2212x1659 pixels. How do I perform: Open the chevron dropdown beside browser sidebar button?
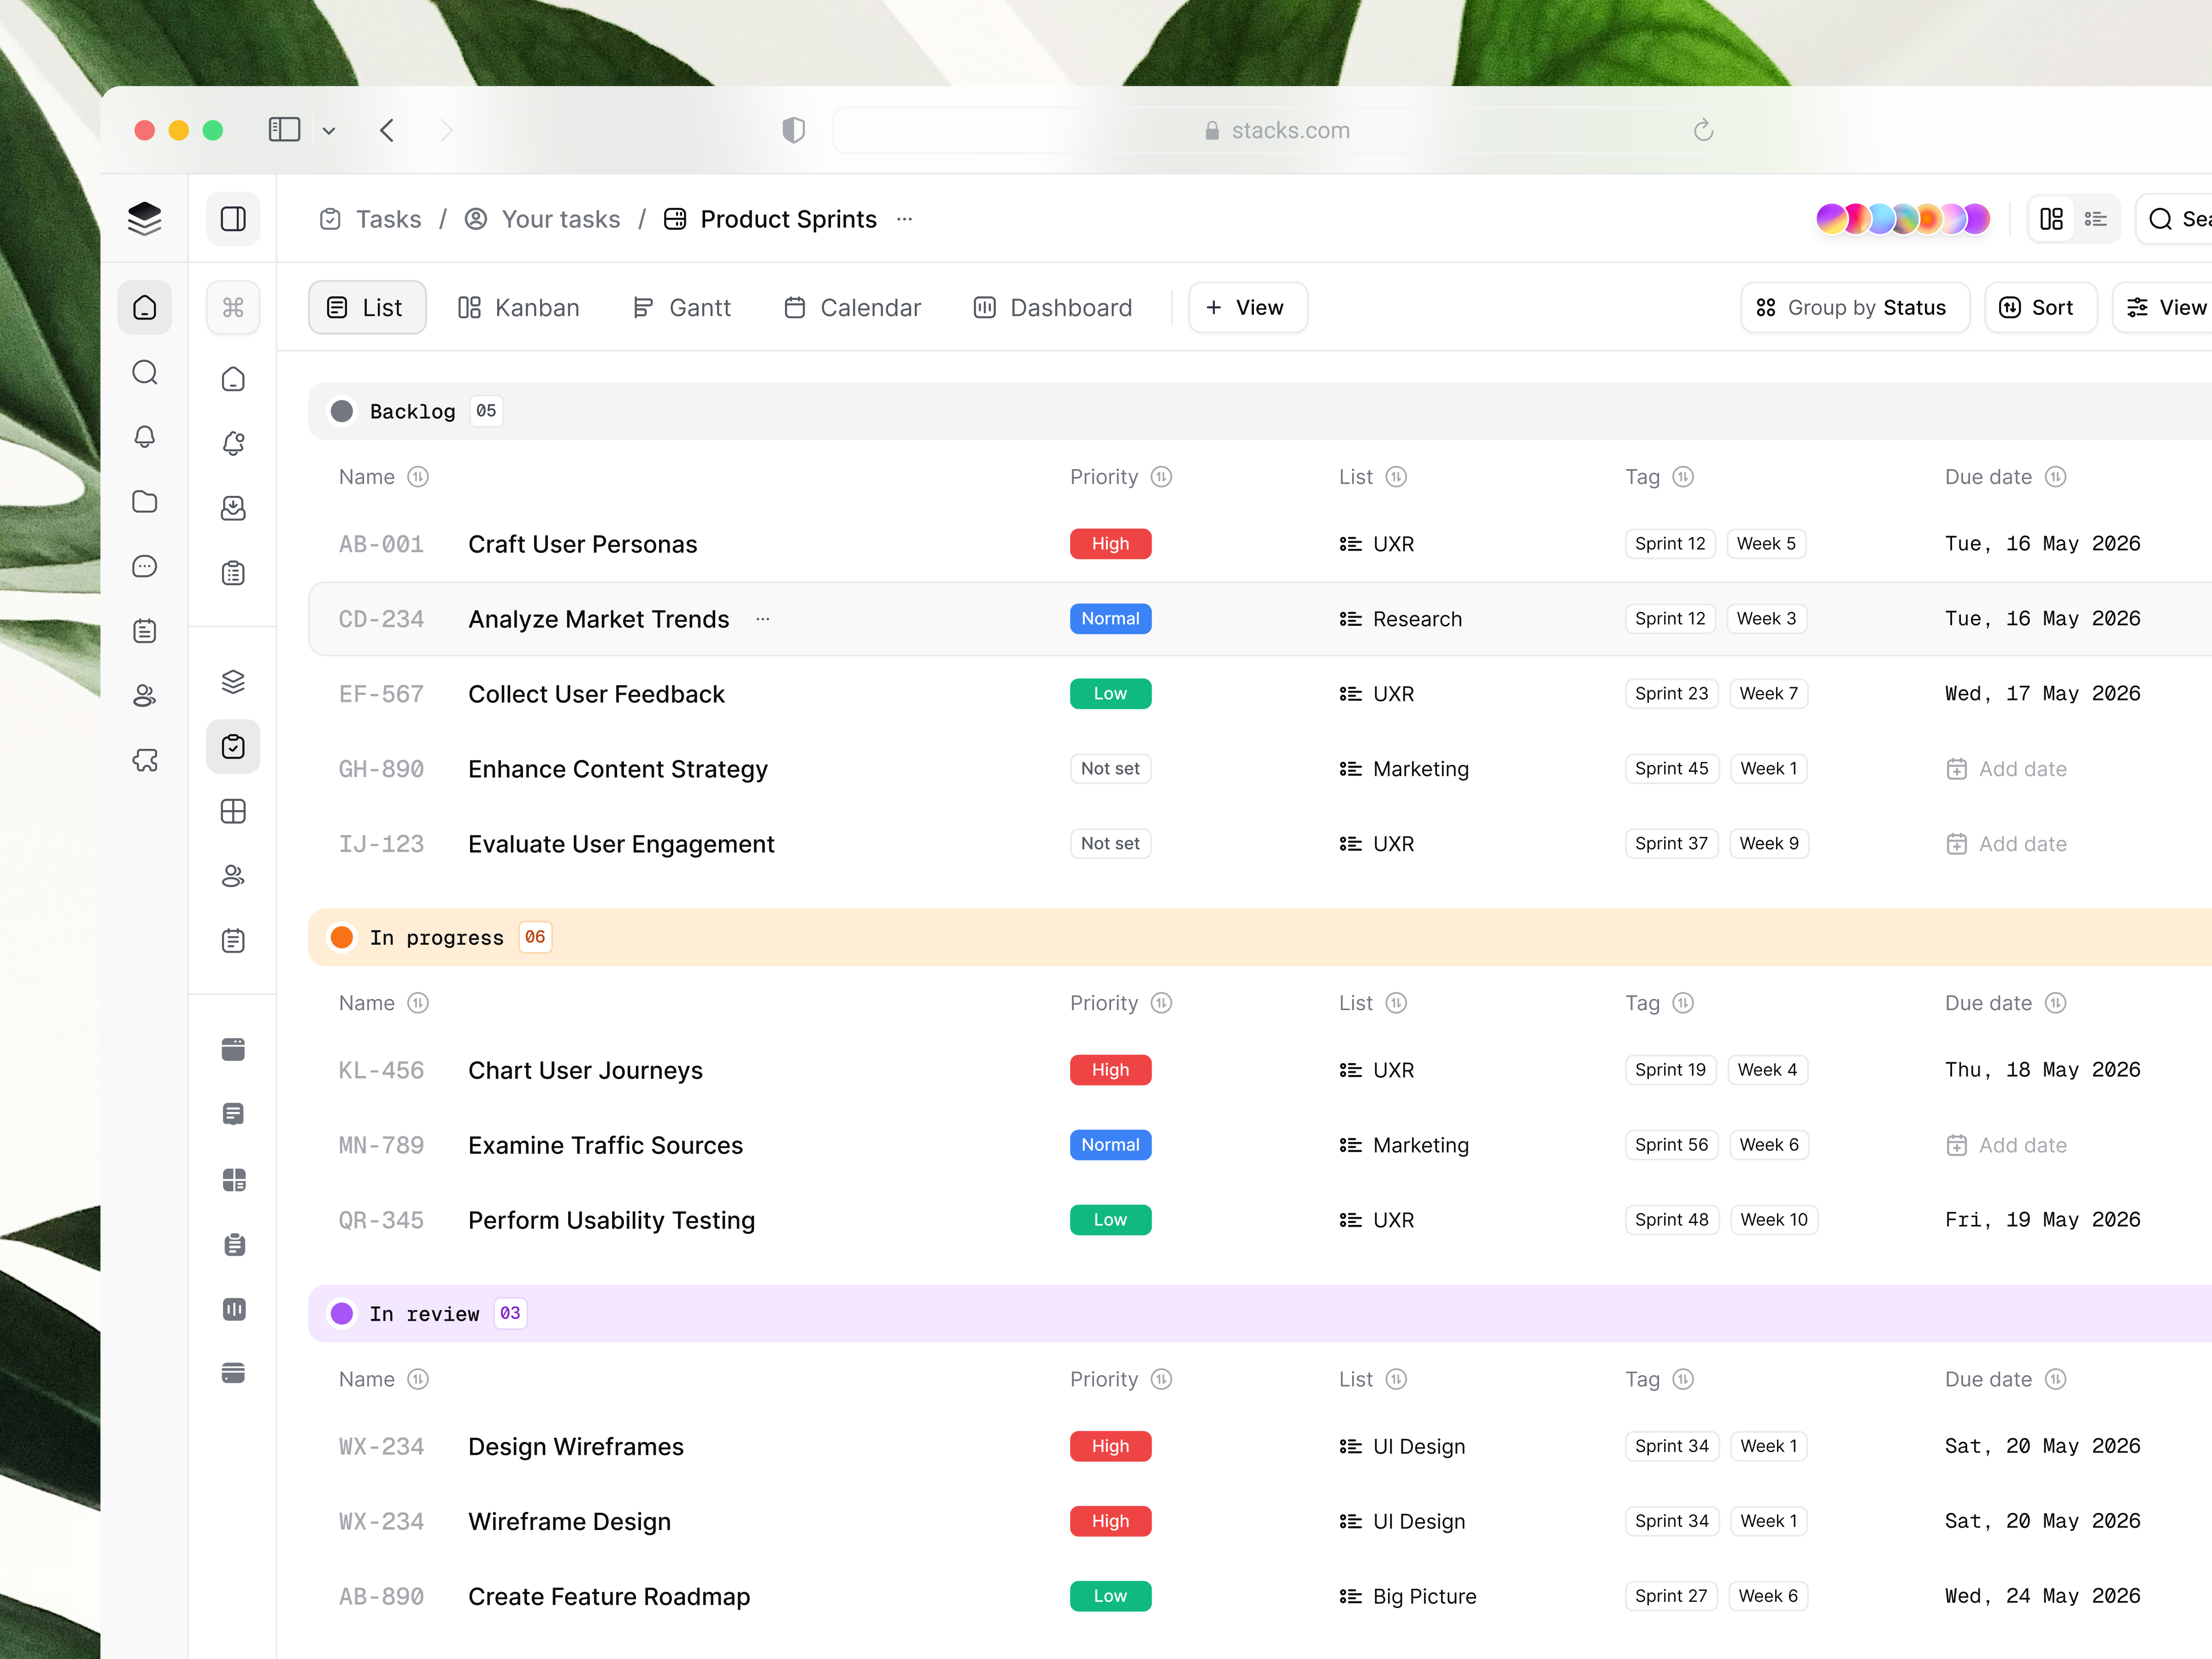(329, 130)
